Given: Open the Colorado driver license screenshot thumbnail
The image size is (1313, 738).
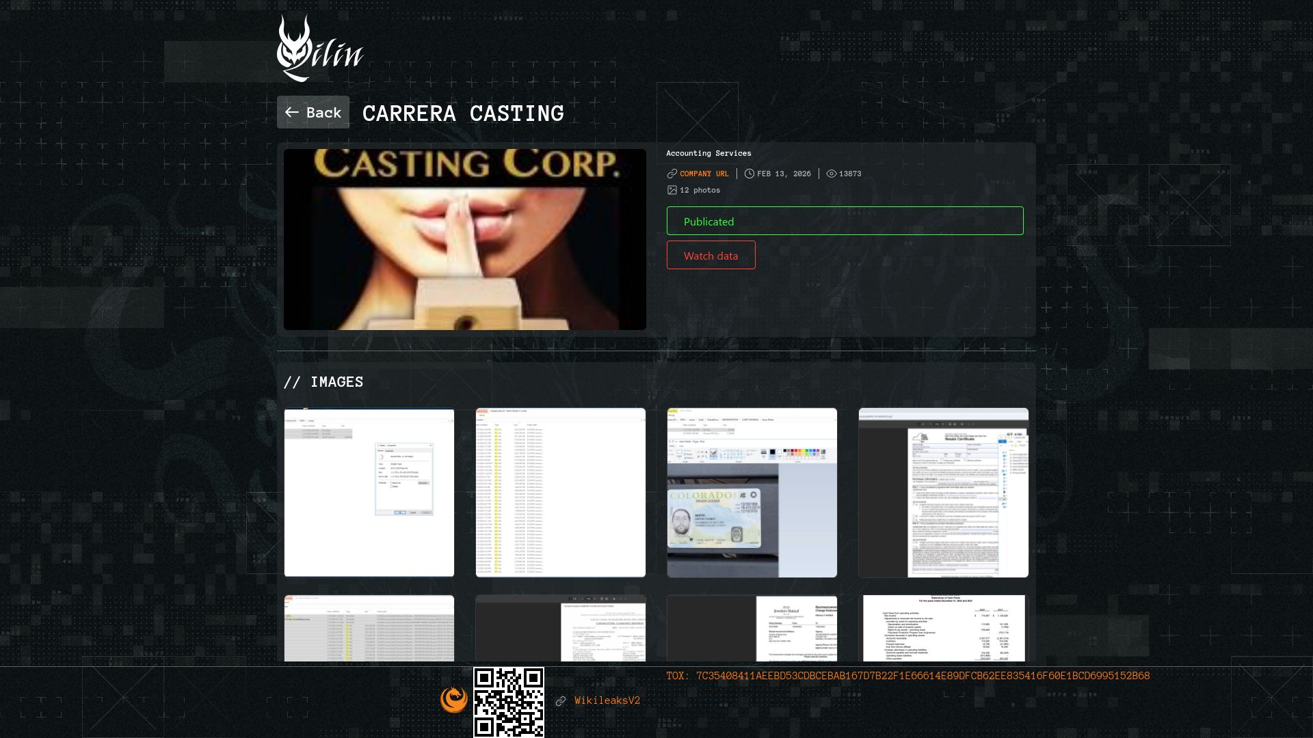Looking at the screenshot, I should click(x=752, y=492).
